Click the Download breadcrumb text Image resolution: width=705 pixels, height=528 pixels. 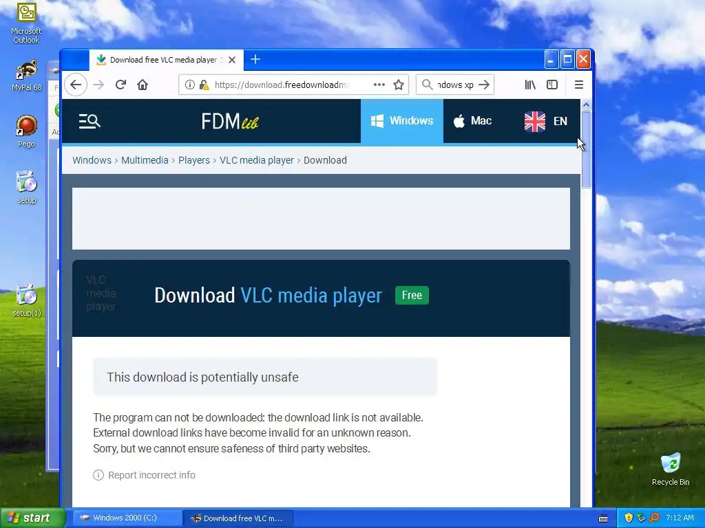[325, 160]
